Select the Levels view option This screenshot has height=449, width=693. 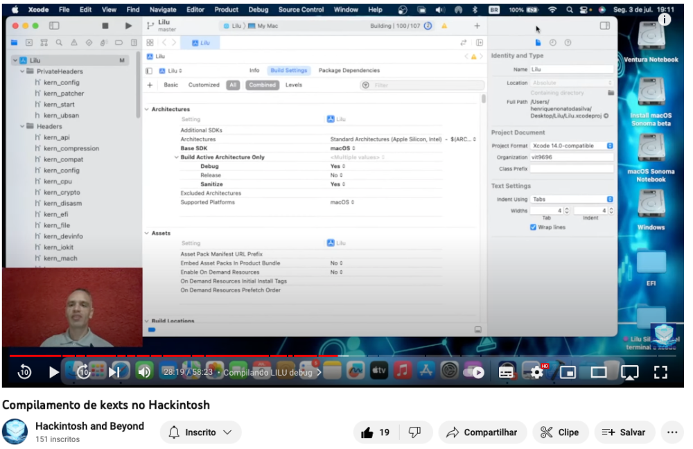click(x=293, y=85)
